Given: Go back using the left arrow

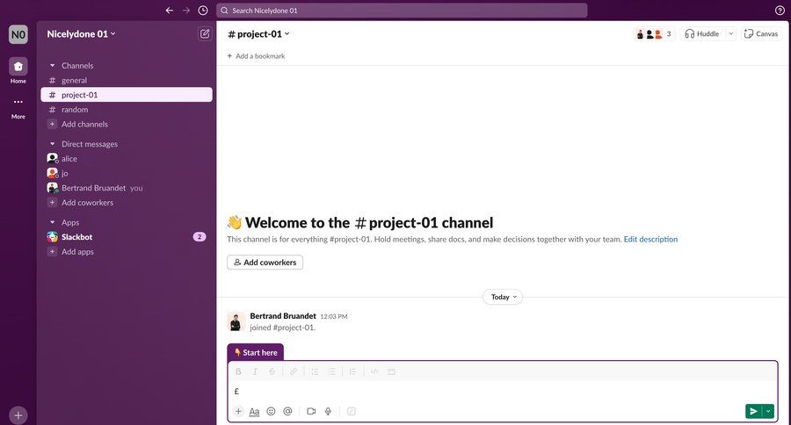Looking at the screenshot, I should 170,10.
